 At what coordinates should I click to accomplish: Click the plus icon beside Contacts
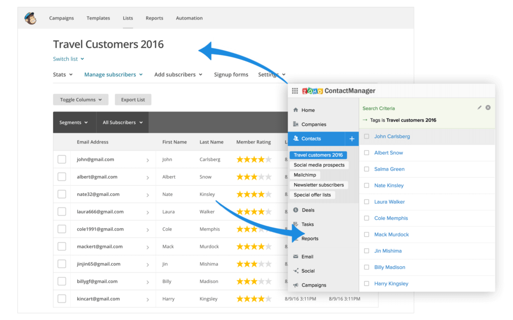click(352, 139)
